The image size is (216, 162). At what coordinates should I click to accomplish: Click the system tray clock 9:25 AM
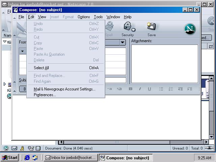(x=204, y=158)
